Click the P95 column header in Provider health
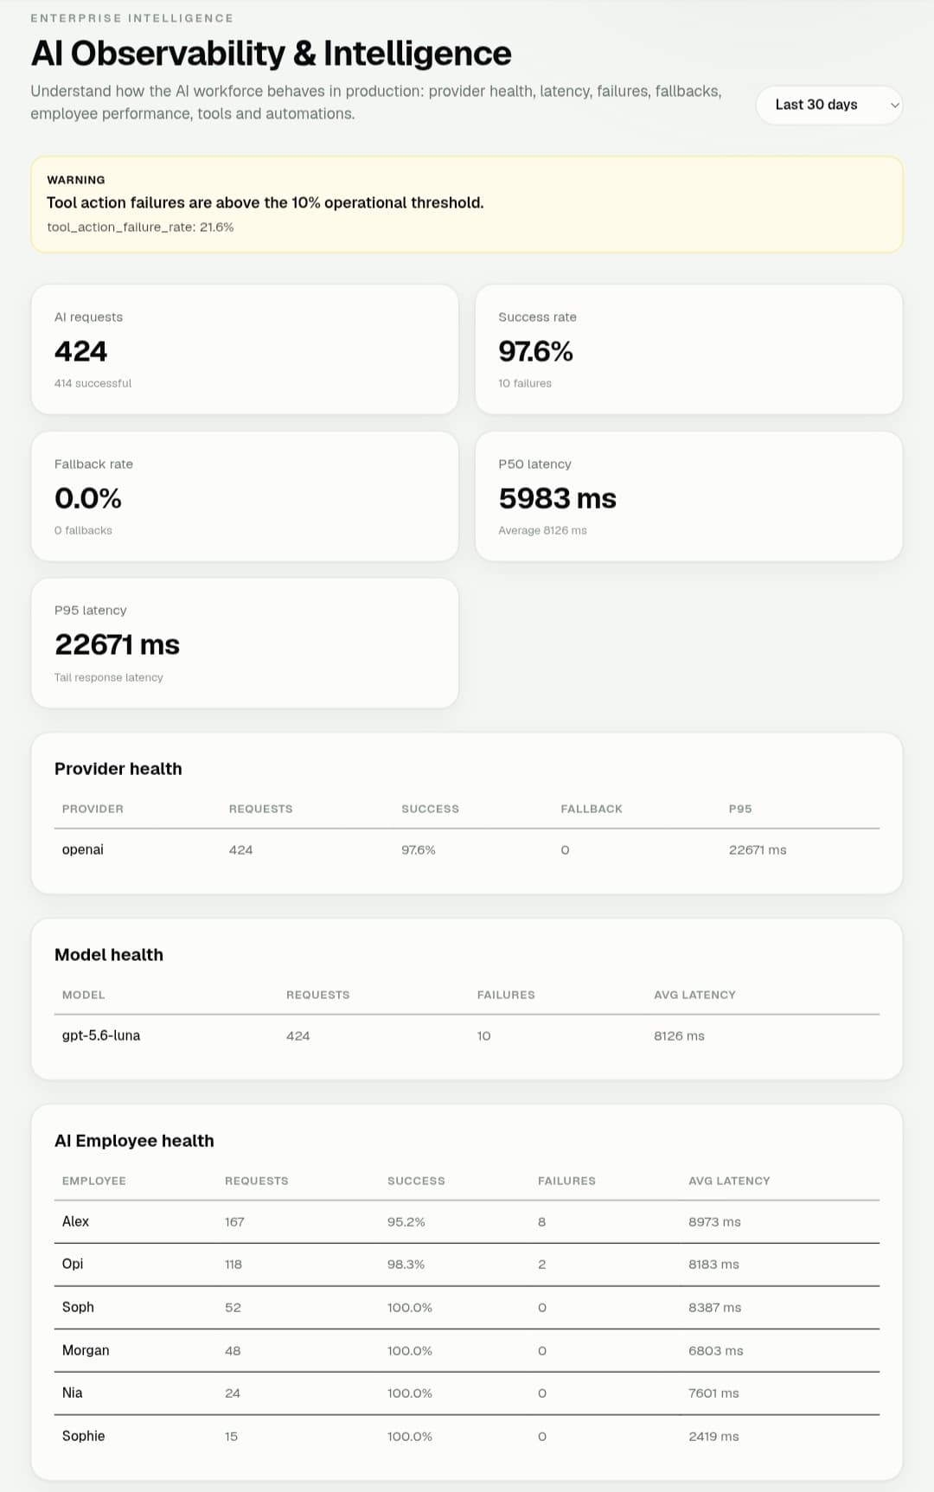Image resolution: width=934 pixels, height=1492 pixels. [740, 809]
